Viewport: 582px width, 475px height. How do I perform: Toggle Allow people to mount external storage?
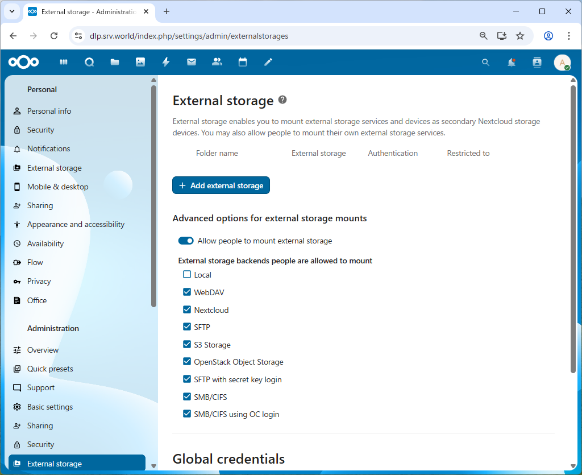[x=186, y=241]
